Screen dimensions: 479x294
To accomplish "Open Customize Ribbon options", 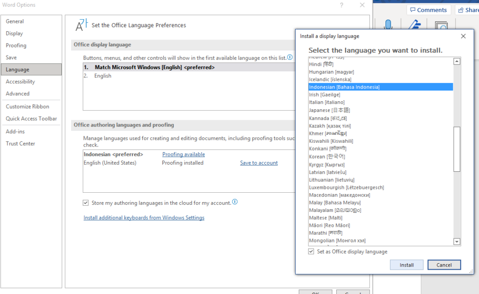I will [x=31, y=106].
